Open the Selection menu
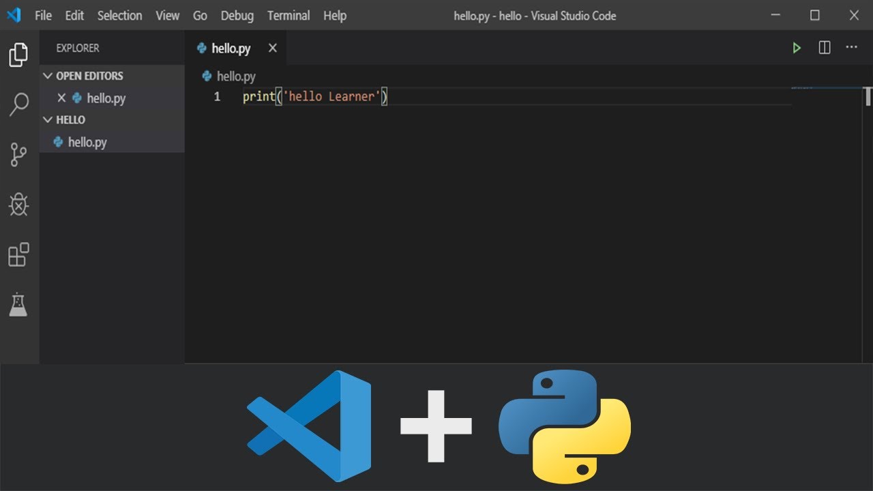873x491 pixels. pos(119,15)
